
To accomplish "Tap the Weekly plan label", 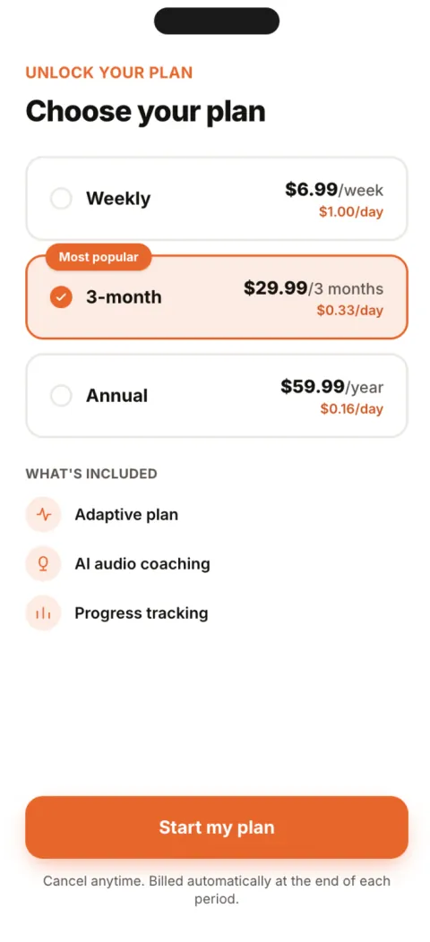I will coord(118,198).
